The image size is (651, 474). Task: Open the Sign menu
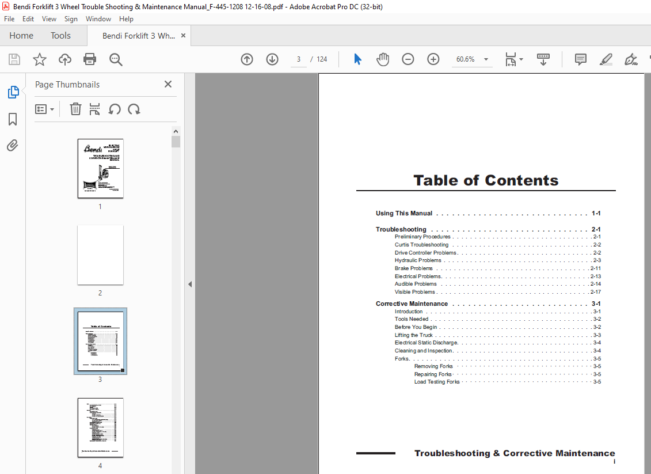[x=71, y=18]
